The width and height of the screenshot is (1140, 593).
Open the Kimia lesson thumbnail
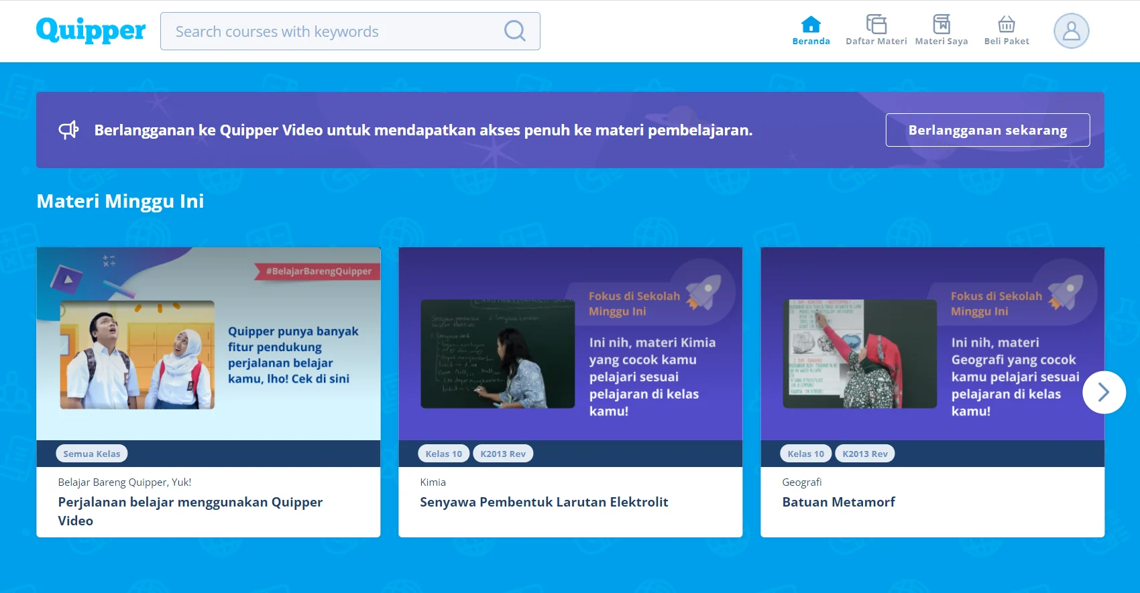click(x=571, y=344)
